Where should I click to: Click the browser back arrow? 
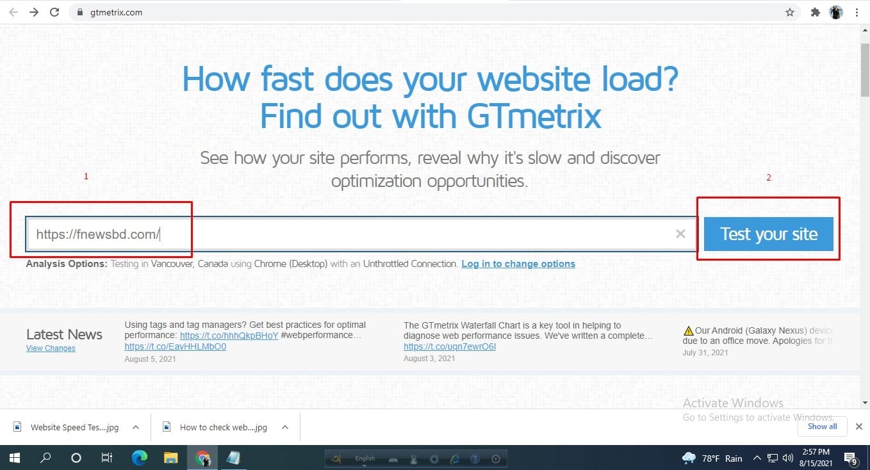(x=13, y=12)
